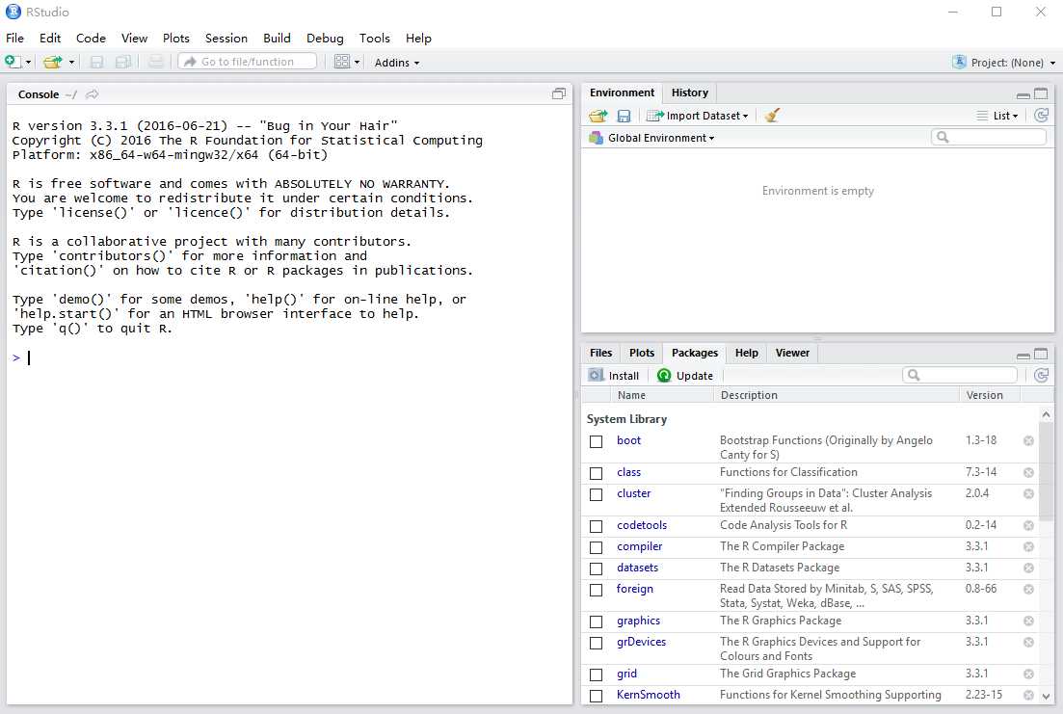Open the Code menu
This screenshot has height=714, width=1063.
91,38
